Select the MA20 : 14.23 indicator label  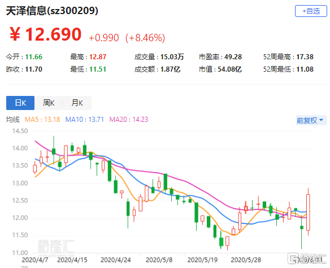[129, 120]
